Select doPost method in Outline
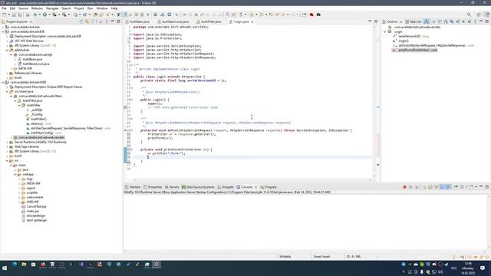 pyautogui.click(x=433, y=45)
